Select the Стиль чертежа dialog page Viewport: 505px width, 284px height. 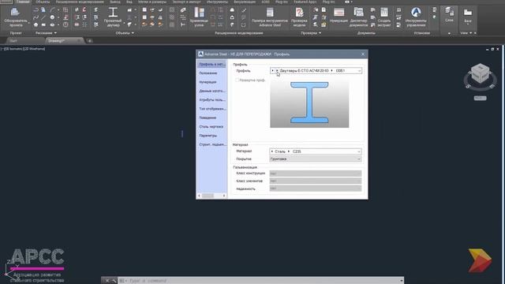[211, 127]
